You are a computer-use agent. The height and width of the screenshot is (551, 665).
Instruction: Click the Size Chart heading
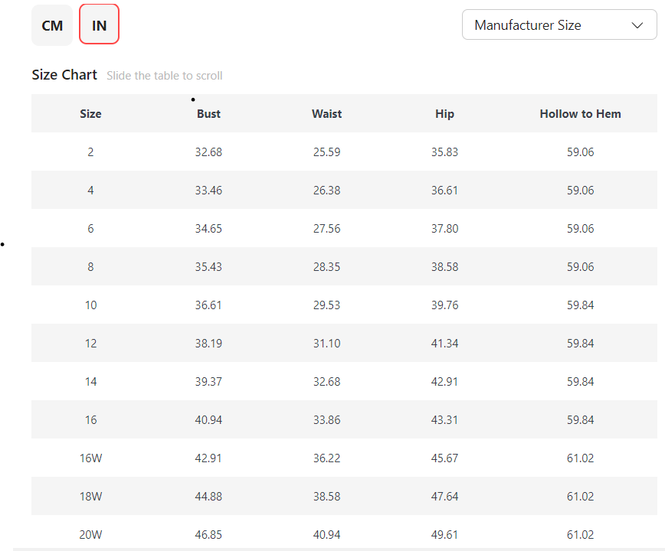tap(64, 75)
